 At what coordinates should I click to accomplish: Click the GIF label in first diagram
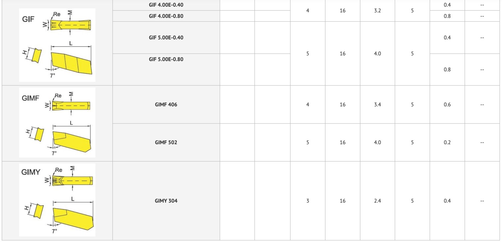(x=28, y=19)
